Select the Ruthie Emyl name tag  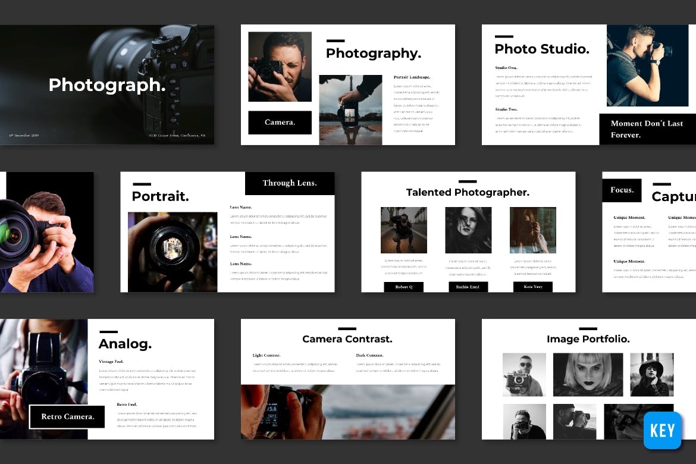468,286
